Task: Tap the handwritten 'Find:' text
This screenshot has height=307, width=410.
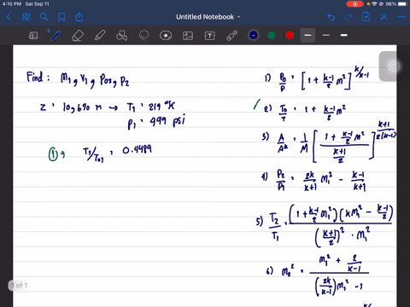Action: coord(38,78)
